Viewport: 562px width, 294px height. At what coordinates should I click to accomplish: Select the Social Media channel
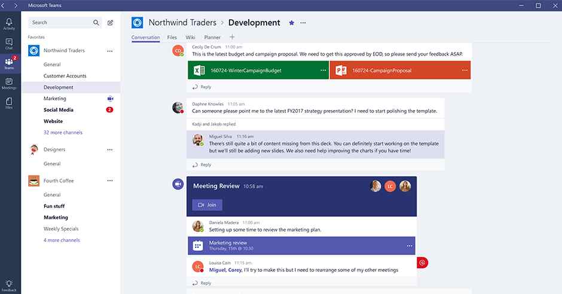(59, 110)
